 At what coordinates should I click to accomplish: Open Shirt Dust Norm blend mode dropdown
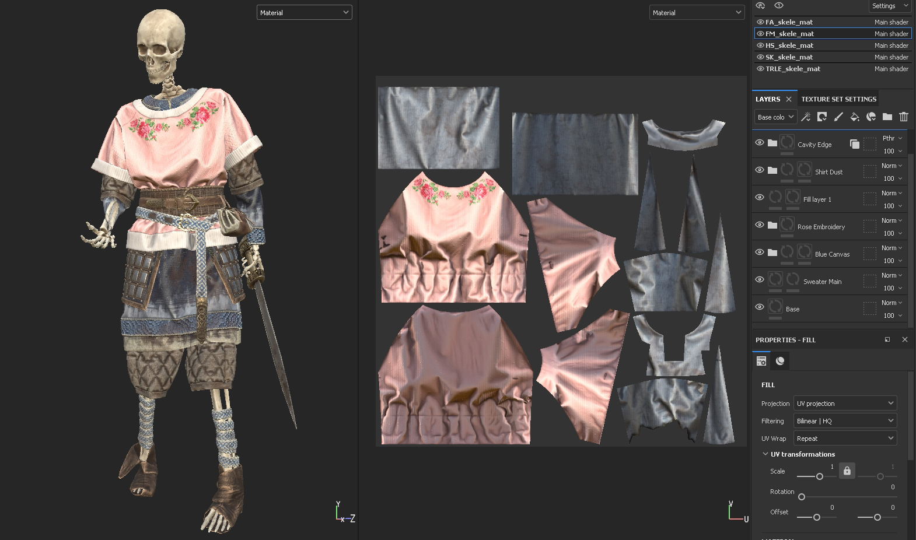[892, 166]
